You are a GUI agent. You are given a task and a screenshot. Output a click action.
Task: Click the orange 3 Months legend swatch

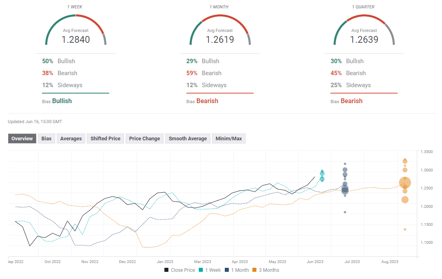254,270
